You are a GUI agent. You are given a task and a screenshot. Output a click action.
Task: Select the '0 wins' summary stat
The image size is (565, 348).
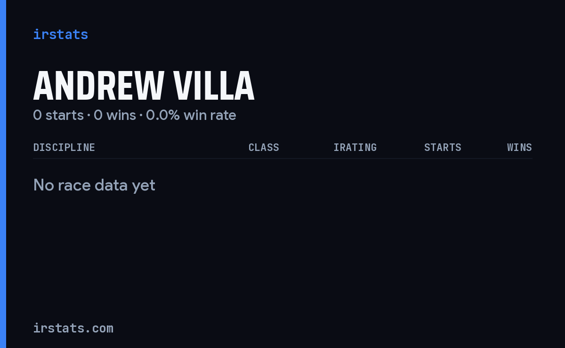coord(115,115)
